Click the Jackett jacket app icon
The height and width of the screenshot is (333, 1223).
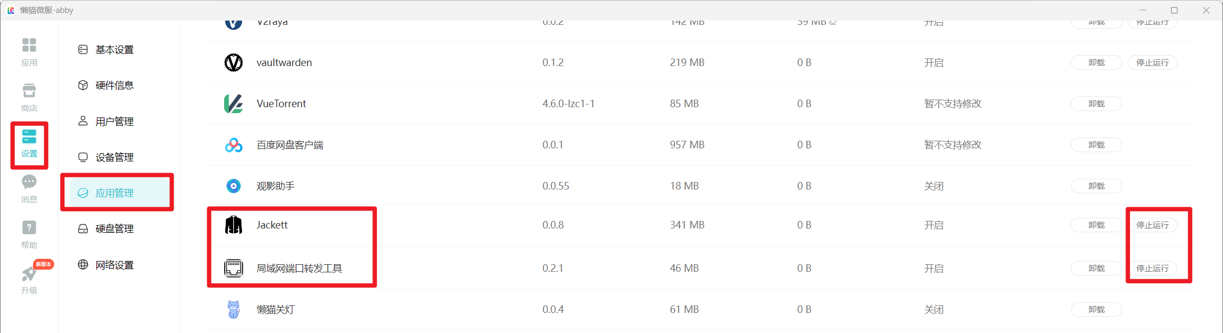[233, 225]
